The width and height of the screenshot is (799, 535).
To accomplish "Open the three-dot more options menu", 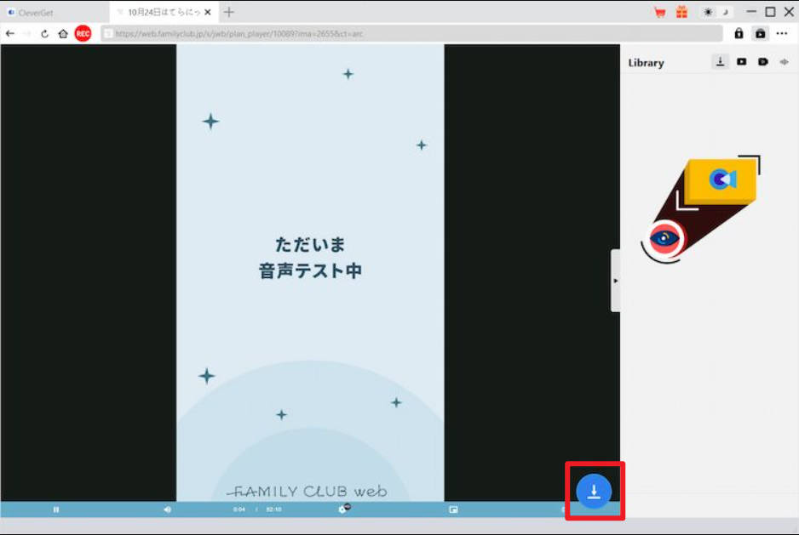I will (x=782, y=33).
